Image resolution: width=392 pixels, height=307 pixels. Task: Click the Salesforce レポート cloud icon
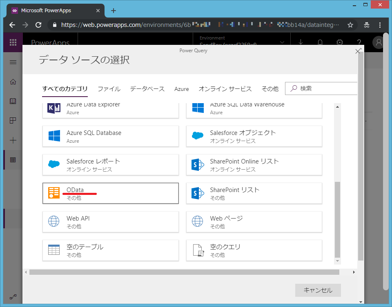(x=54, y=164)
